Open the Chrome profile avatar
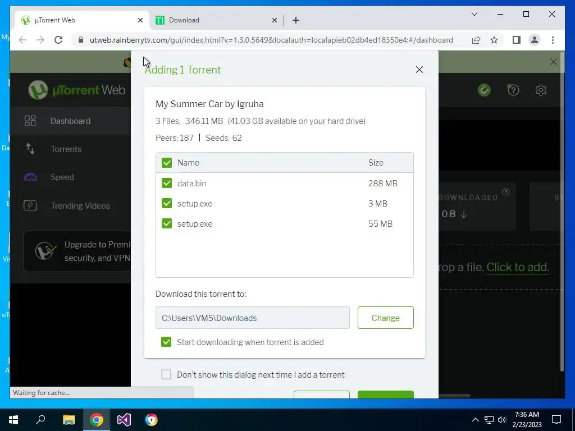Viewport: 575px width, 431px height. point(535,40)
